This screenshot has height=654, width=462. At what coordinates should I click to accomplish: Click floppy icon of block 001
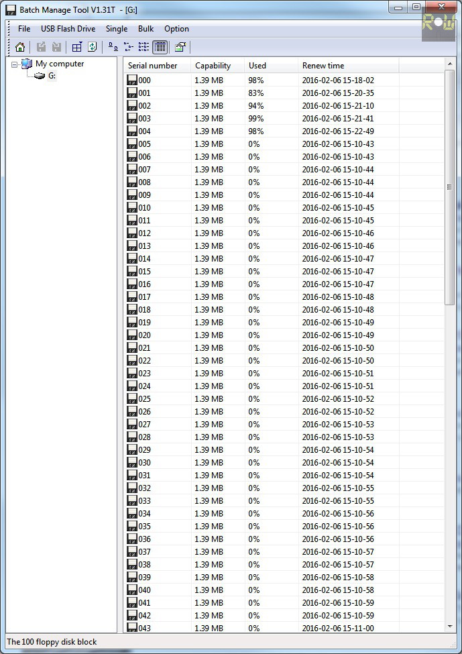132,93
